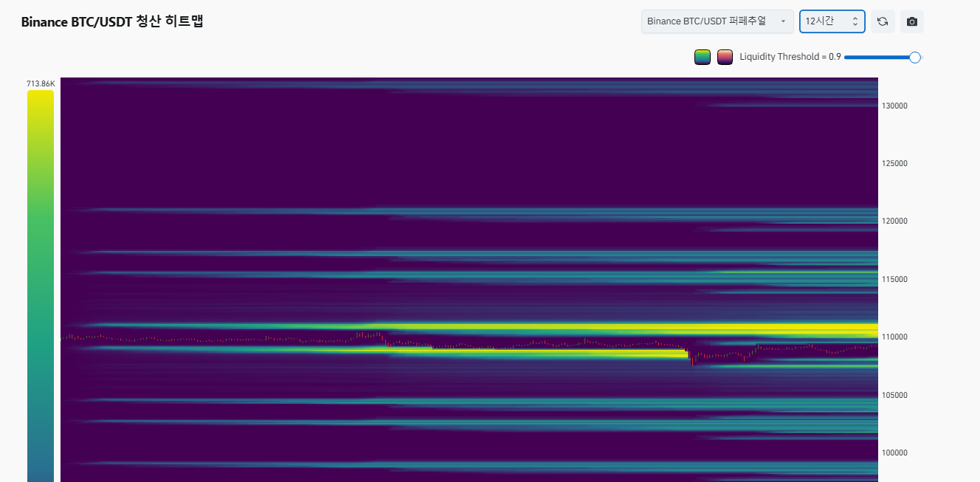Open the Binance BTC/USDT 퍼페추얼 dropdown
Viewport: 980px width, 482px height.
pos(717,21)
